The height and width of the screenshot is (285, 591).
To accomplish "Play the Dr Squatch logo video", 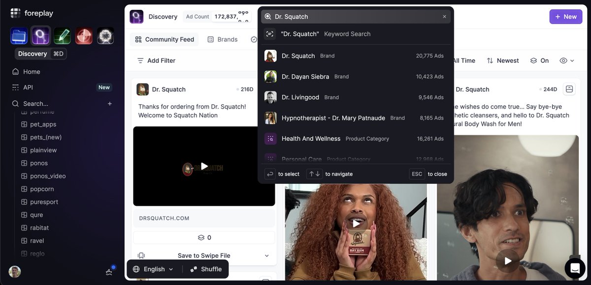I will pos(204,166).
